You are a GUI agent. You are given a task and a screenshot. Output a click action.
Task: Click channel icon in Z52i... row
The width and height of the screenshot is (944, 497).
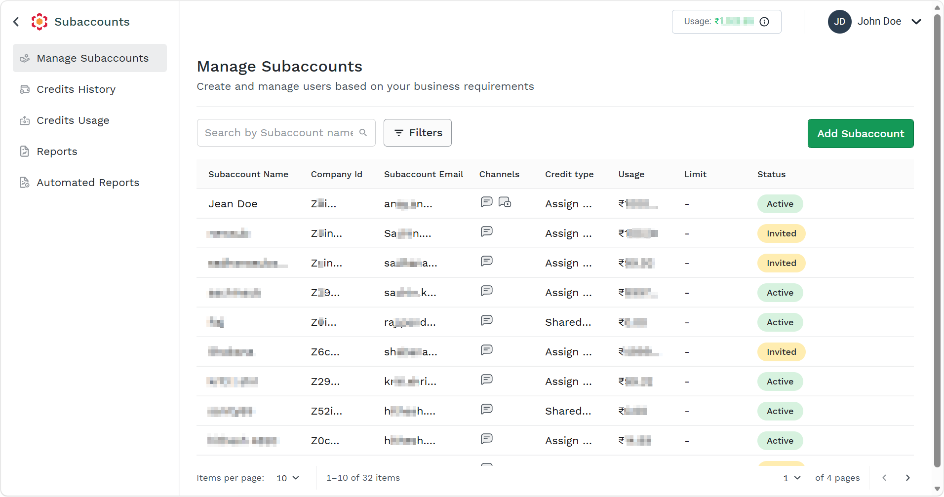pos(487,409)
